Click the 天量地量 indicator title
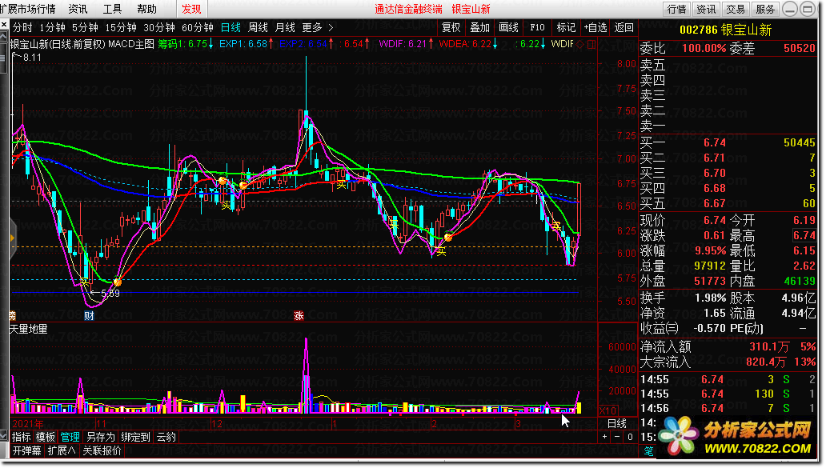 click(x=29, y=329)
